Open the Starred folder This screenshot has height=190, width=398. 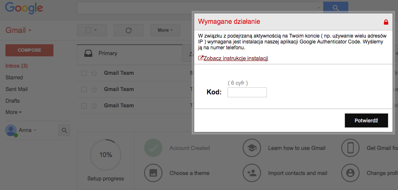pos(14,77)
